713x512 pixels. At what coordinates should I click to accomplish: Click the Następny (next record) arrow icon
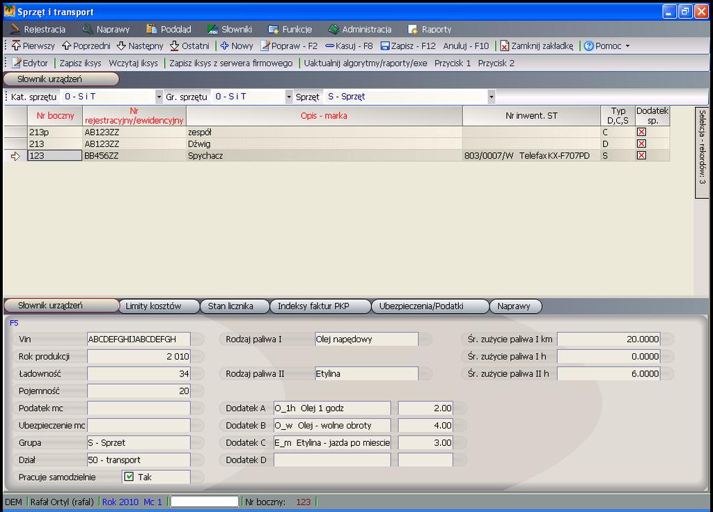[x=121, y=45]
